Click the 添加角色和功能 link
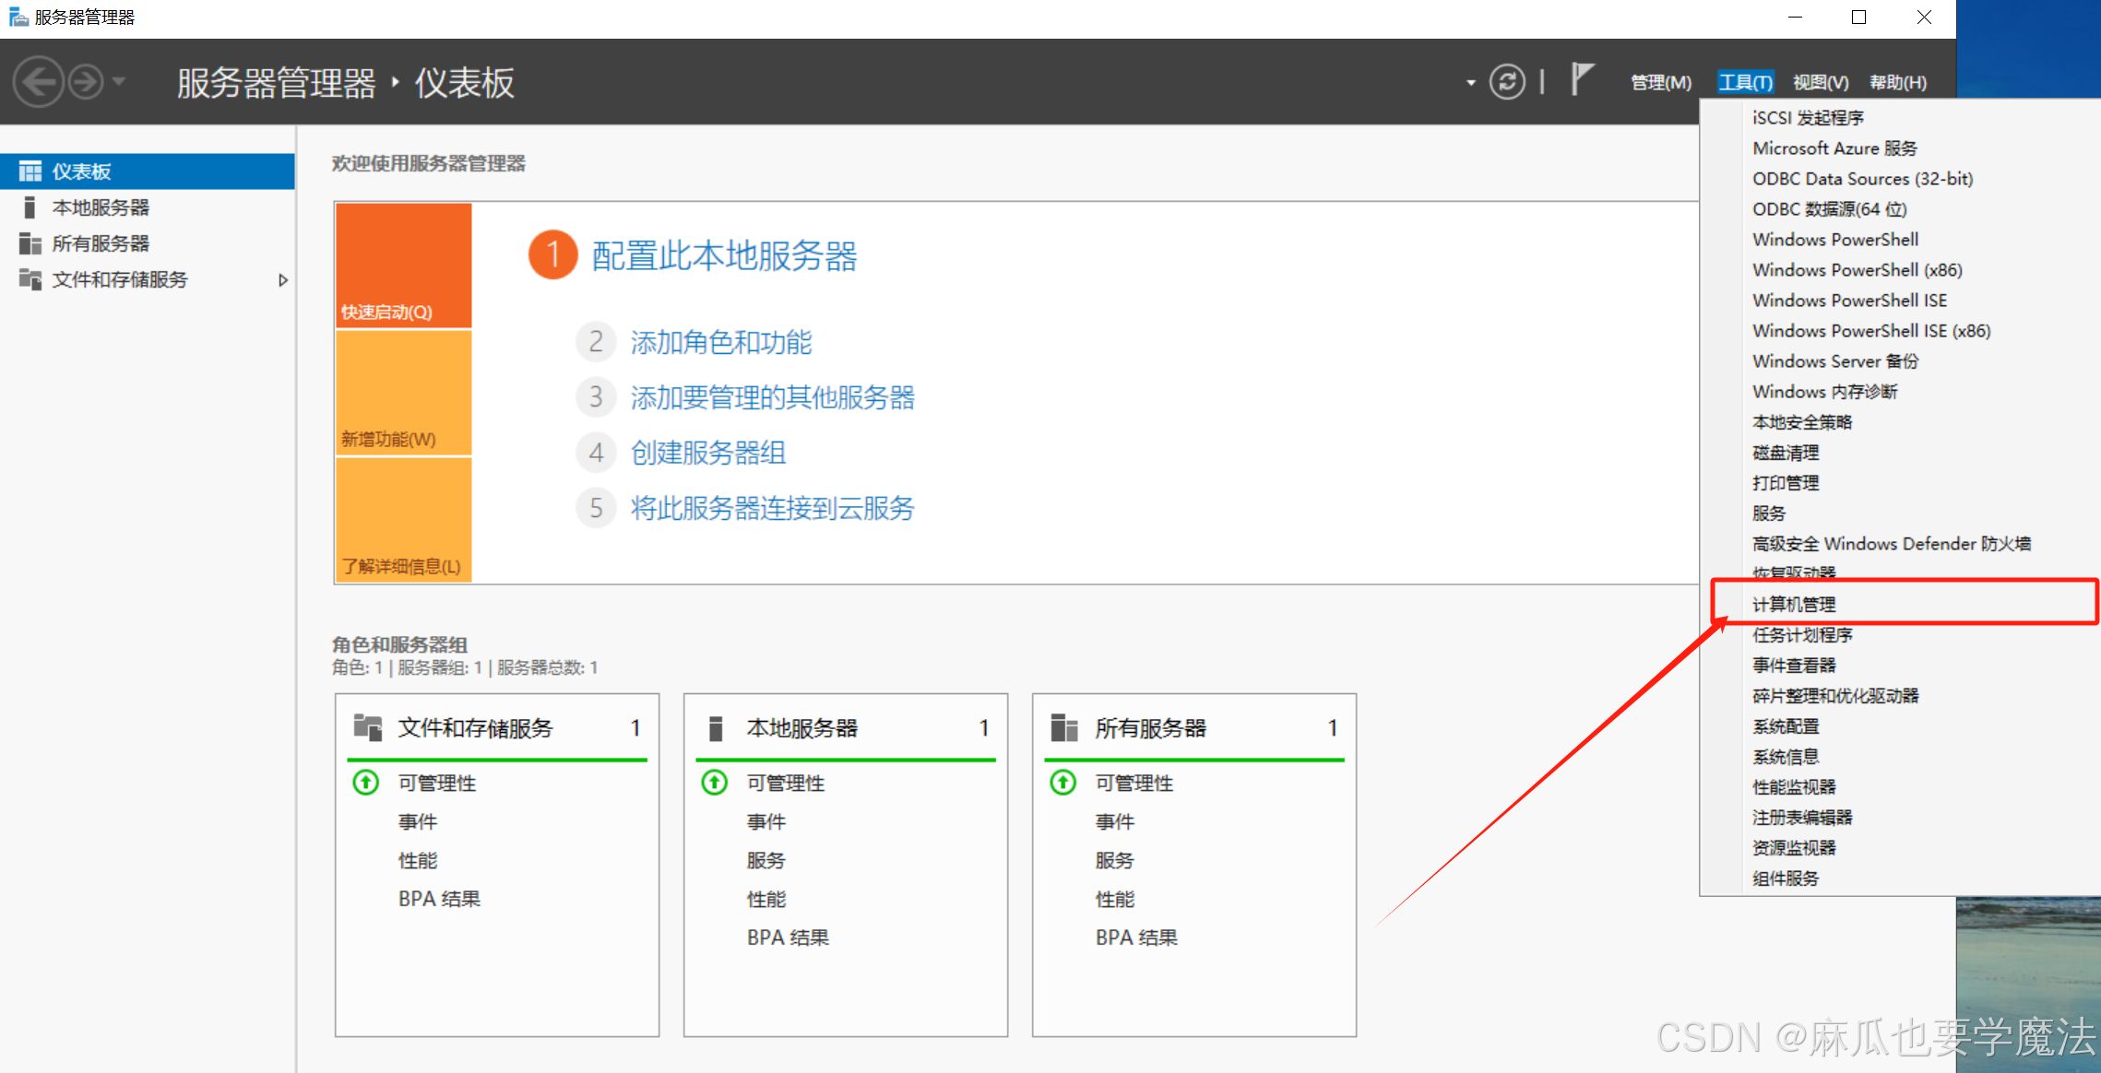The height and width of the screenshot is (1073, 2101). tap(720, 342)
